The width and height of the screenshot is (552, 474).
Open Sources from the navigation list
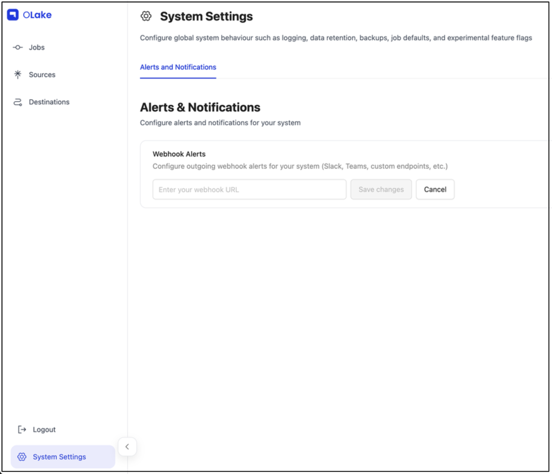(x=42, y=74)
